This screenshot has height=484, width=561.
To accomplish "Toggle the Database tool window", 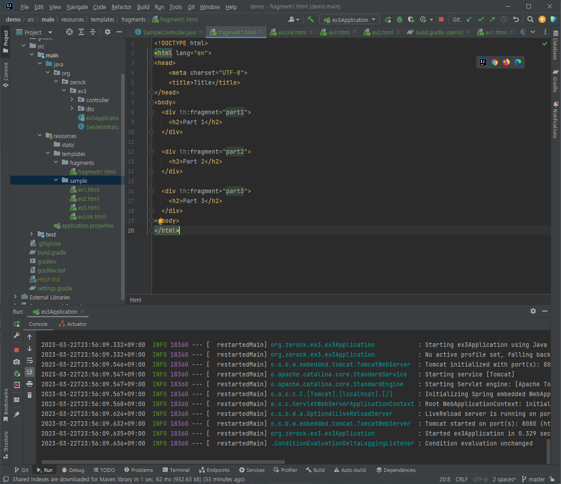I will click(556, 46).
